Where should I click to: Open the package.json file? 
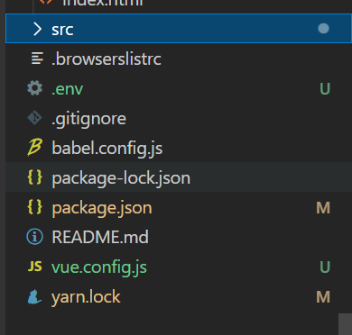[102, 208]
